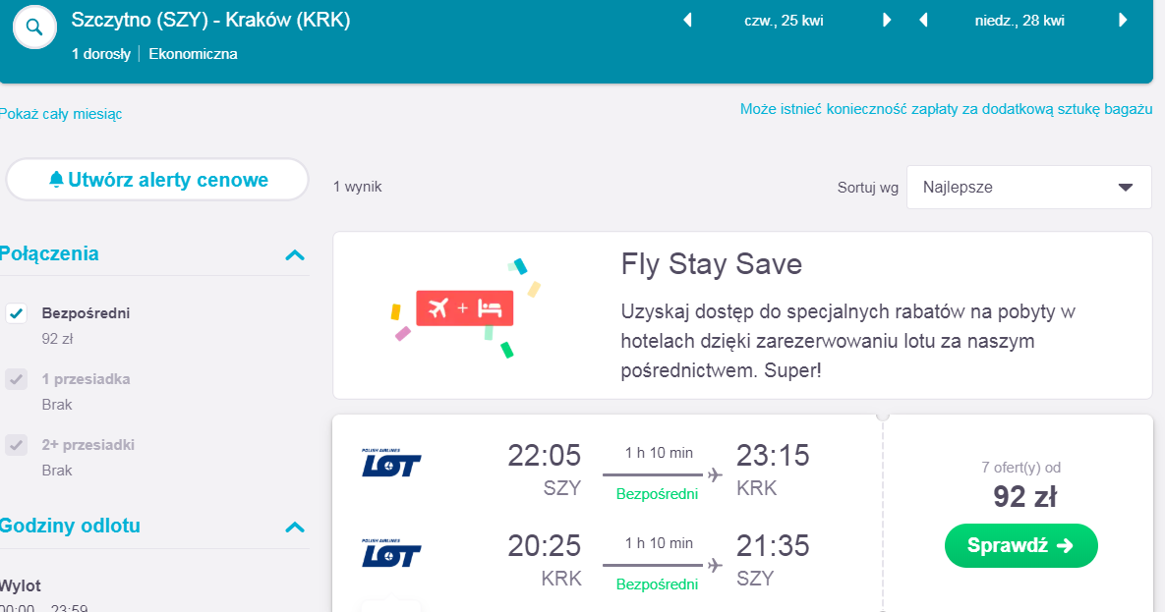The image size is (1165, 612).
Task: Go to next return date arrow
Action: pyautogui.click(x=1123, y=20)
